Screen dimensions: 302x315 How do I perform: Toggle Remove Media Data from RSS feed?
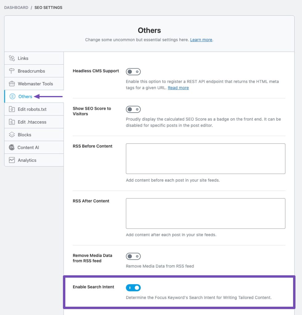pos(133,256)
